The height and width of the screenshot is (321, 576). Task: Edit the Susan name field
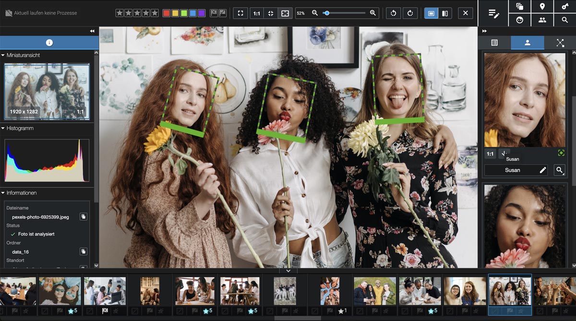tap(543, 170)
